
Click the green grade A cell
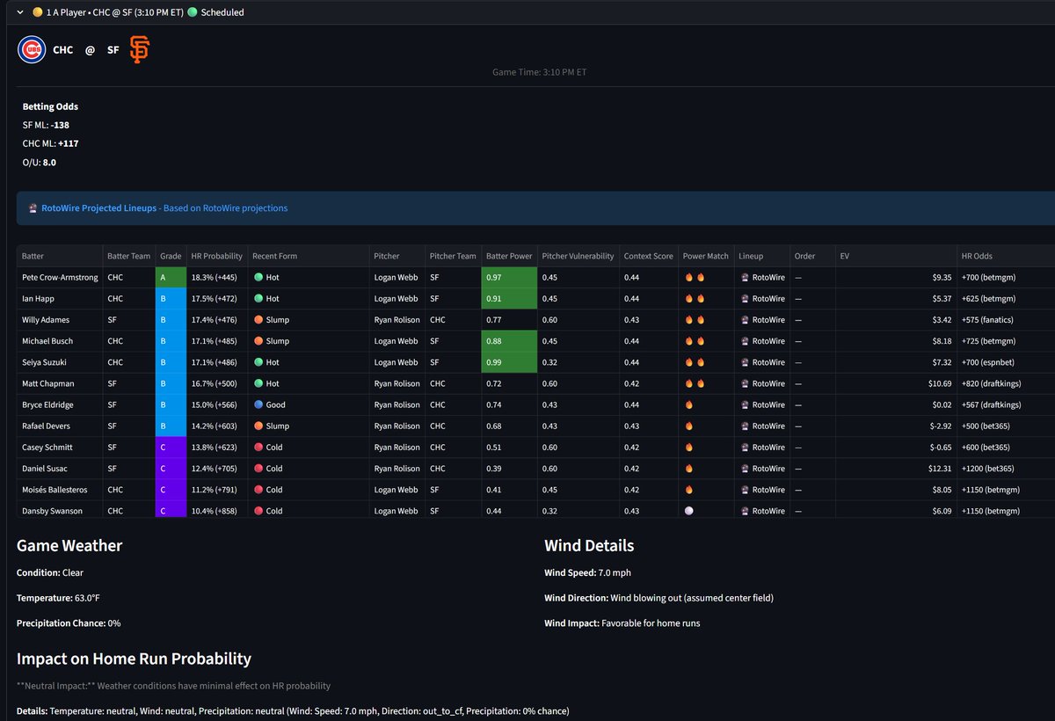pyautogui.click(x=171, y=277)
